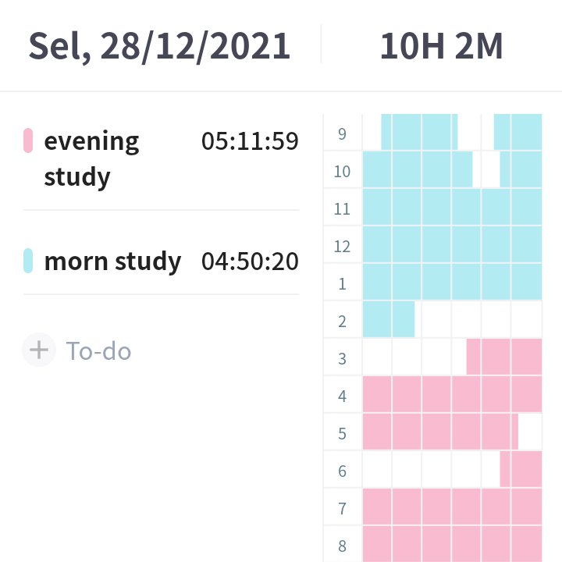Select the date Sel, 28/12/2021 header

coord(159,46)
